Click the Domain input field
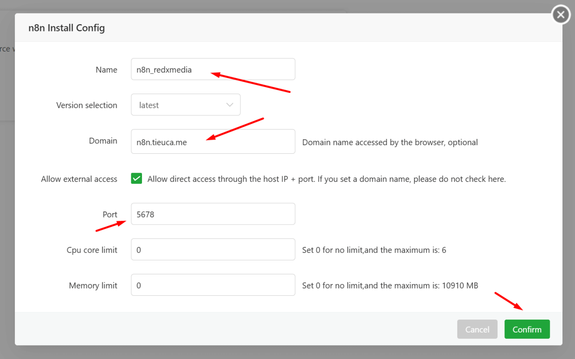Viewport: 575px width, 359px height. (x=213, y=141)
